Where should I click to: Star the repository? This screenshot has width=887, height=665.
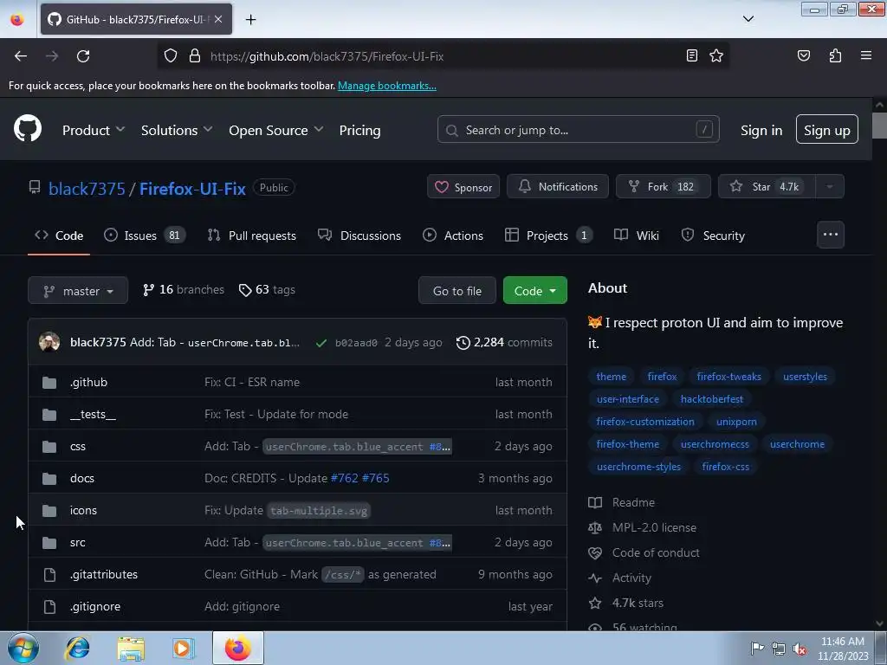click(x=767, y=187)
